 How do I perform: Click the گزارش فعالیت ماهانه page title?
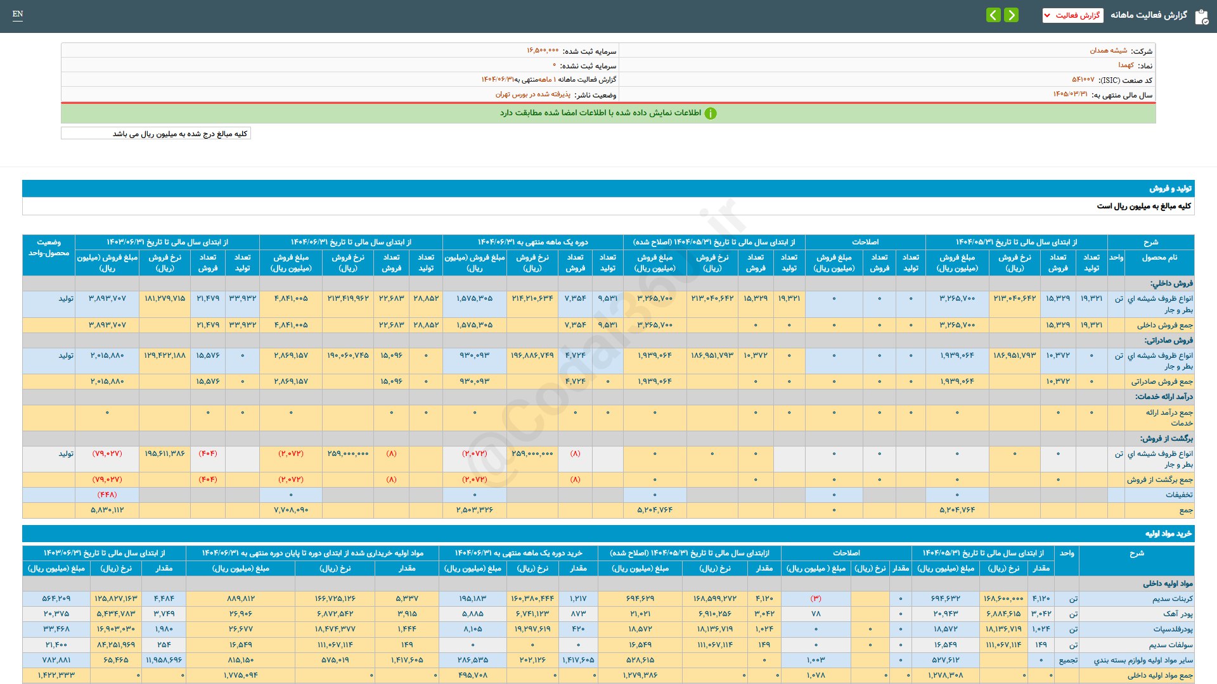pos(1149,15)
